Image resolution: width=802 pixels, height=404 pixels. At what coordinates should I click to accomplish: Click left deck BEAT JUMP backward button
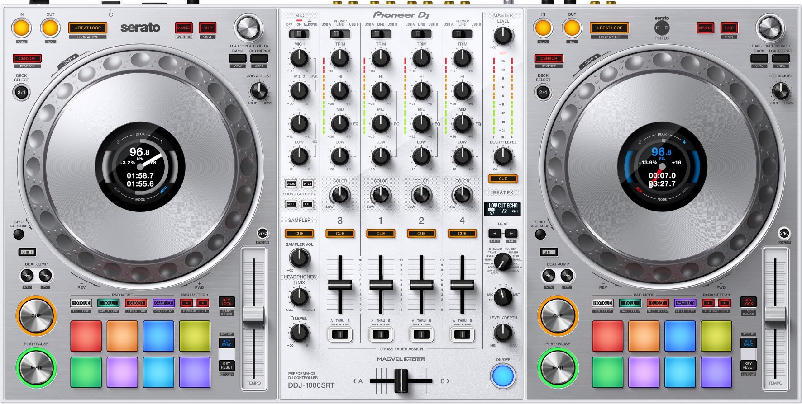[27, 275]
